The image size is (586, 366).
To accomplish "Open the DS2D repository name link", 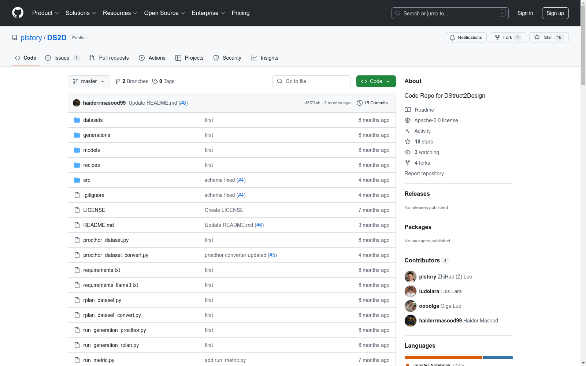I will point(57,38).
